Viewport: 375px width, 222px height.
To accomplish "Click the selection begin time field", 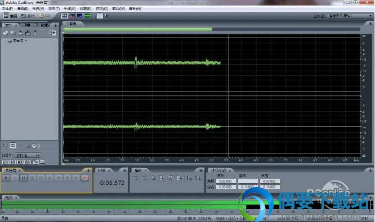I will coord(226,181).
